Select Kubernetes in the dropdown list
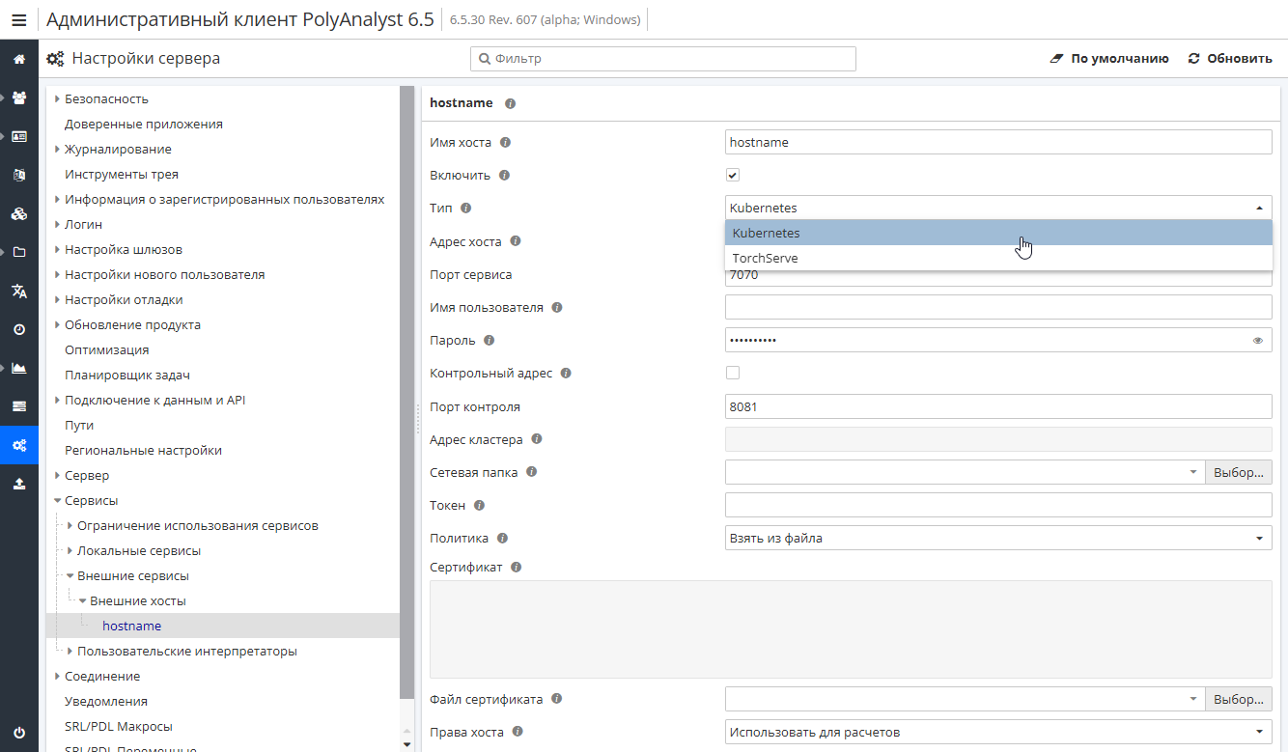 (x=998, y=233)
